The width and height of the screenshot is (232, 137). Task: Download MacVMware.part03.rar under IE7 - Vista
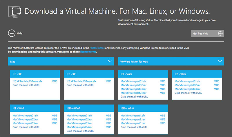point(133,89)
